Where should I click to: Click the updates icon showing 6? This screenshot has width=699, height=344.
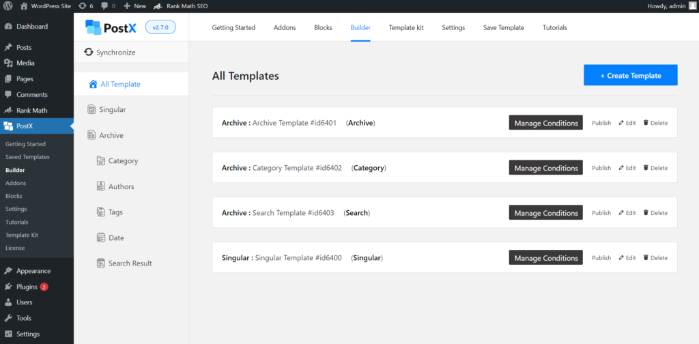[86, 6]
